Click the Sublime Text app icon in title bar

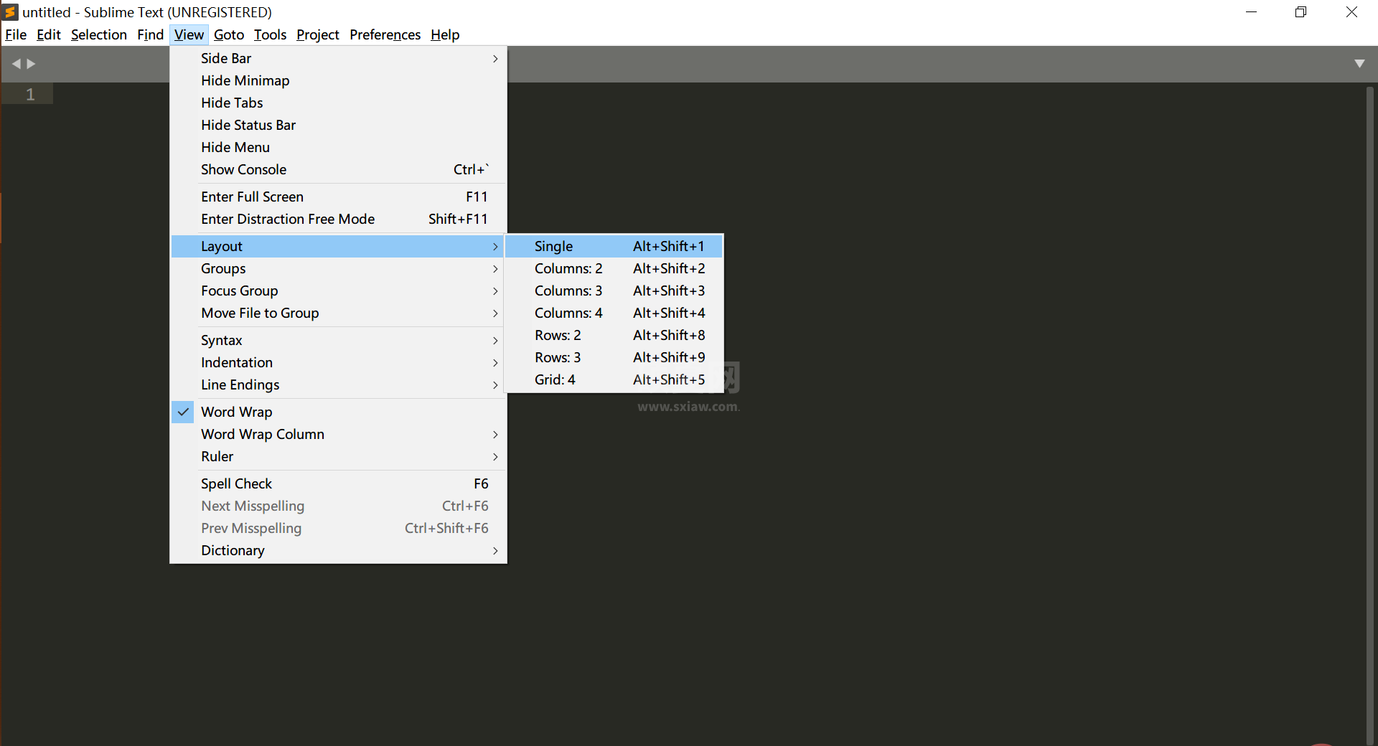[x=11, y=12]
